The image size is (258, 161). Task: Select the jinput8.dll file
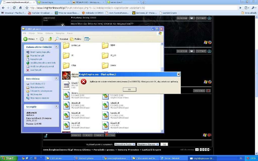76,125
